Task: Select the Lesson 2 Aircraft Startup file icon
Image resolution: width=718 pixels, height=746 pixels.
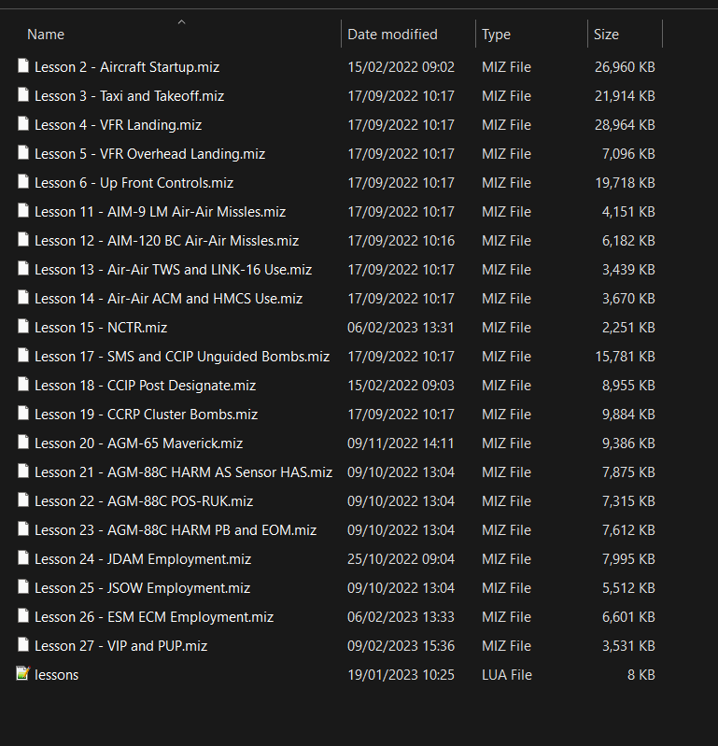Action: (22, 66)
